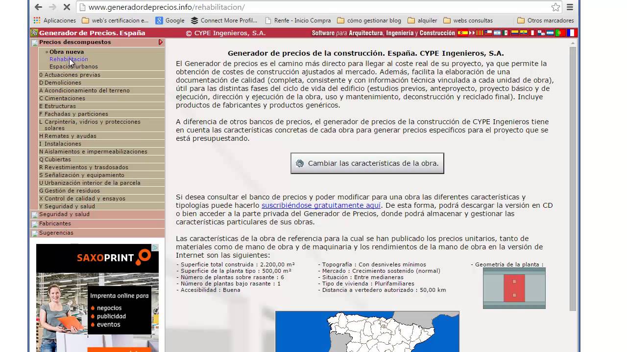Viewport: 627px width, 352px height.
Task: Open chapter H Remates y ayudas
Action: [101, 136]
